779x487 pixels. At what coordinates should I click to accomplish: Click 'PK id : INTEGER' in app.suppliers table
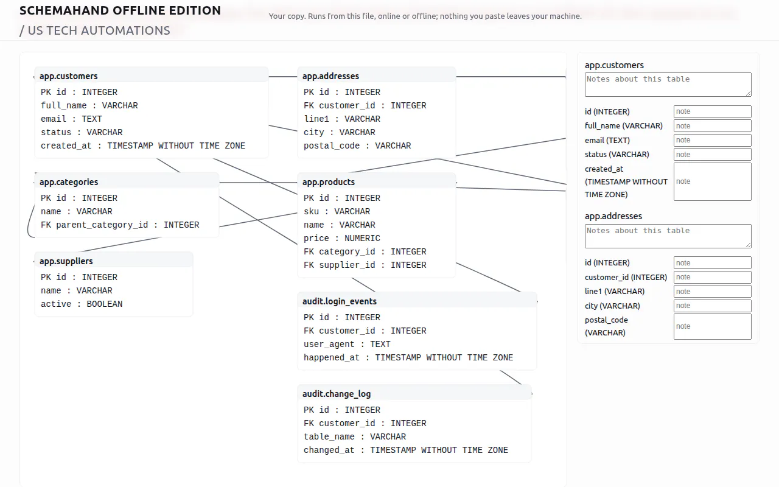(x=79, y=277)
